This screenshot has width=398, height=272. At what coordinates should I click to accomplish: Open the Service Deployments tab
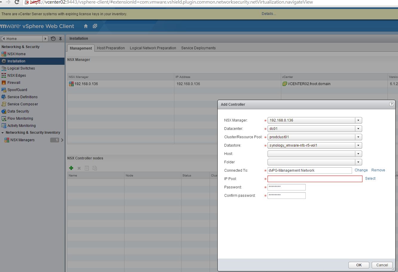[x=199, y=48]
